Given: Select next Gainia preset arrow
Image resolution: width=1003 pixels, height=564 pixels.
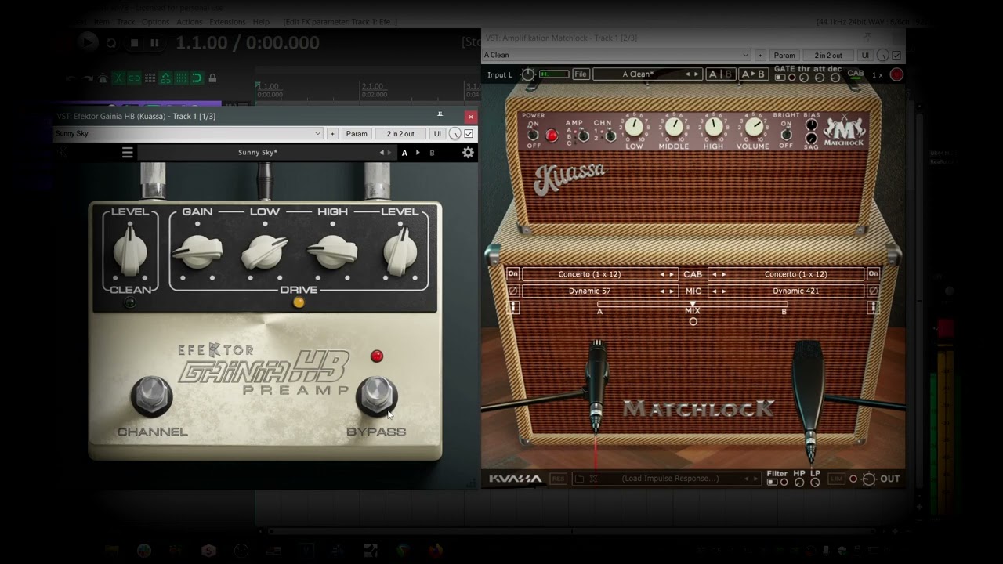Looking at the screenshot, I should point(390,153).
